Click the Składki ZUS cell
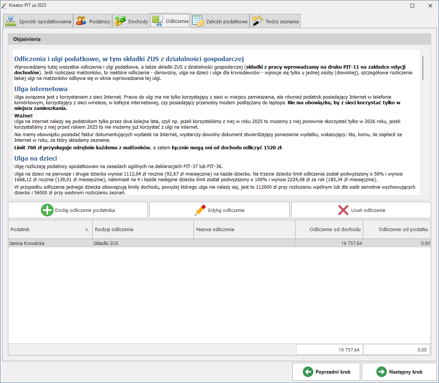This screenshot has width=439, height=383. 143,243
